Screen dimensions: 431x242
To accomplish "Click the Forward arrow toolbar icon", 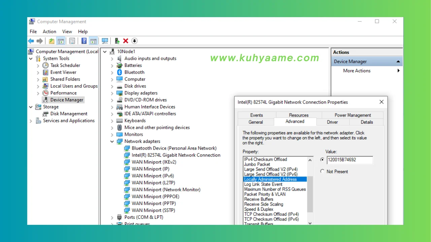I will [40, 41].
